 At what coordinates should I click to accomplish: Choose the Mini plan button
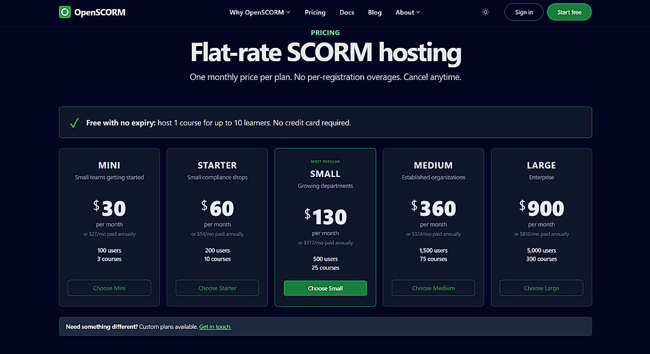[x=109, y=288]
